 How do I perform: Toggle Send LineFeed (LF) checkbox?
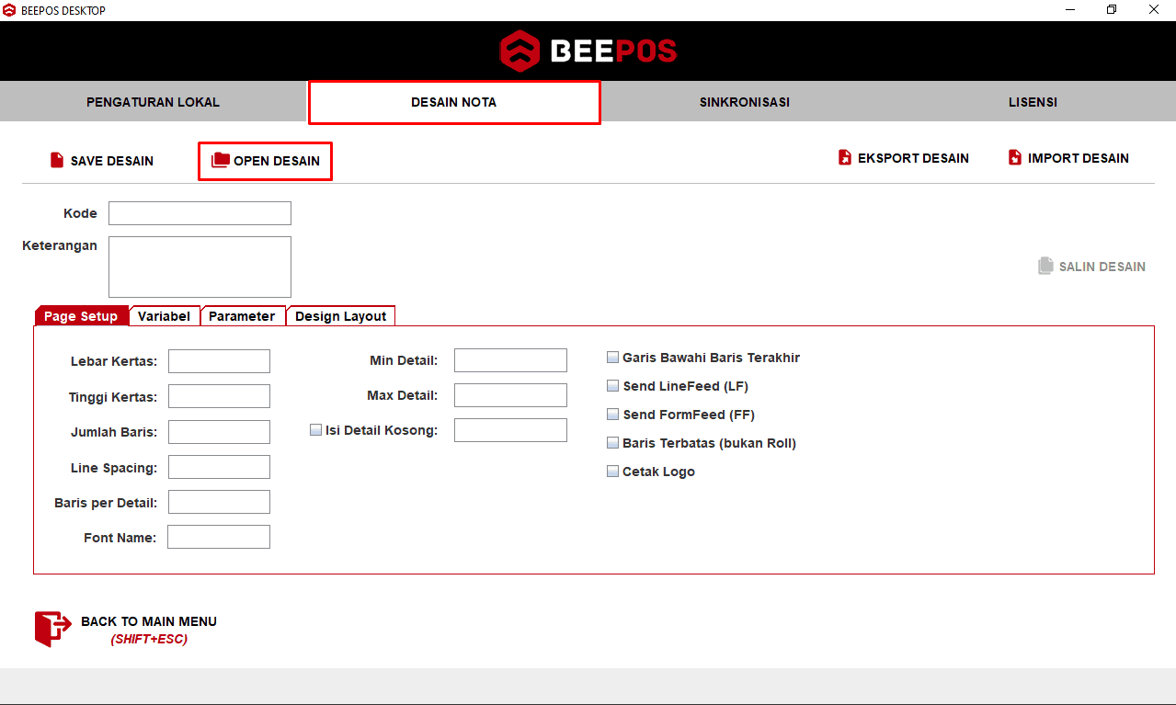tap(613, 386)
